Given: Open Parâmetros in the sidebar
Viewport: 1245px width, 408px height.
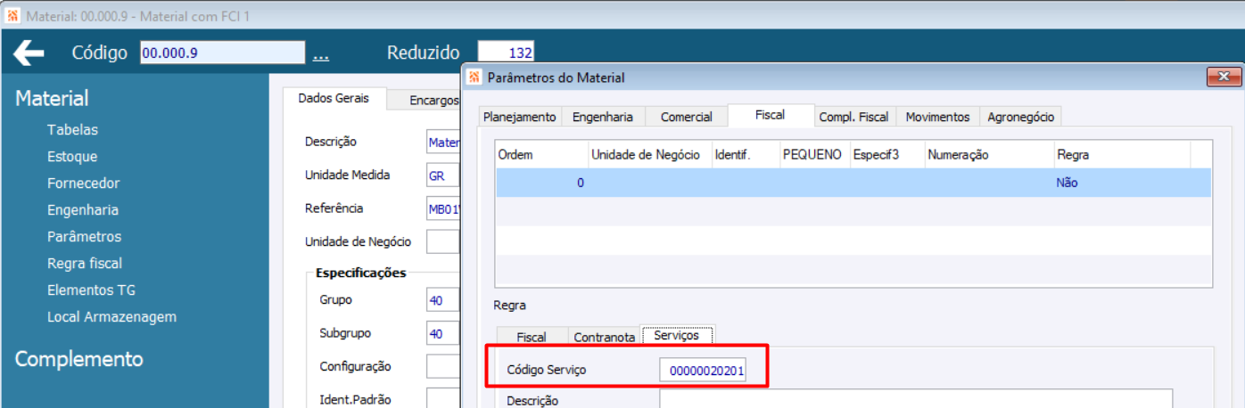Looking at the screenshot, I should (x=84, y=237).
